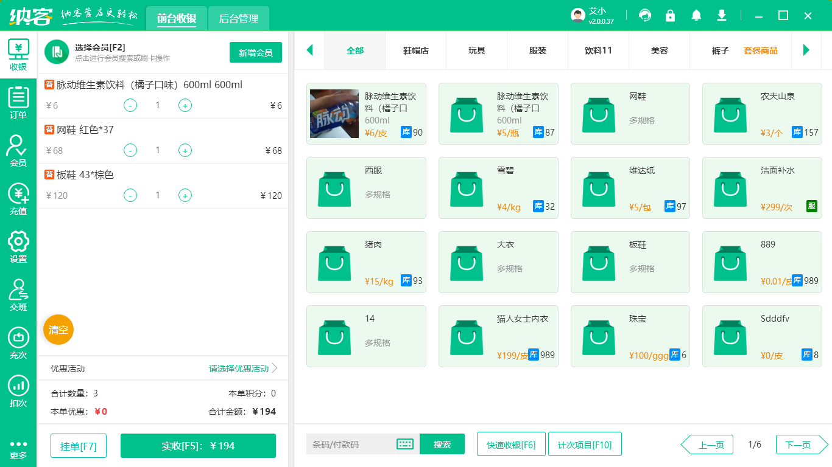Click the green member select icon
Viewport: 832px width, 467px height.
[x=57, y=52]
